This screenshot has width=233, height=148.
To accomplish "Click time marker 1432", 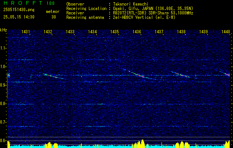I will pyautogui.click(x=48, y=31).
